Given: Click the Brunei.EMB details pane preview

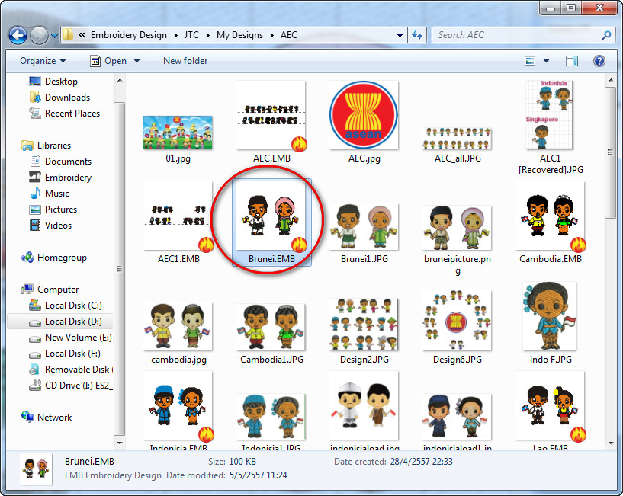Looking at the screenshot, I should point(36,469).
